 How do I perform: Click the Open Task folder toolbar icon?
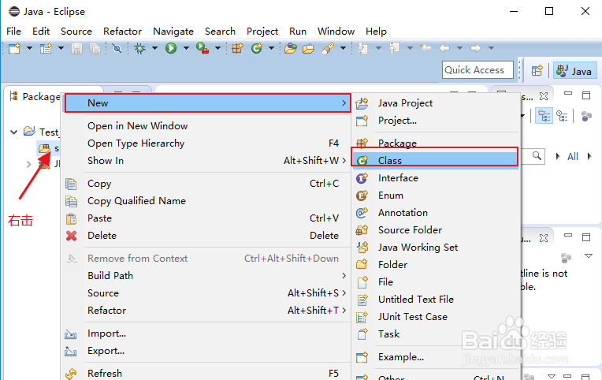click(x=308, y=48)
